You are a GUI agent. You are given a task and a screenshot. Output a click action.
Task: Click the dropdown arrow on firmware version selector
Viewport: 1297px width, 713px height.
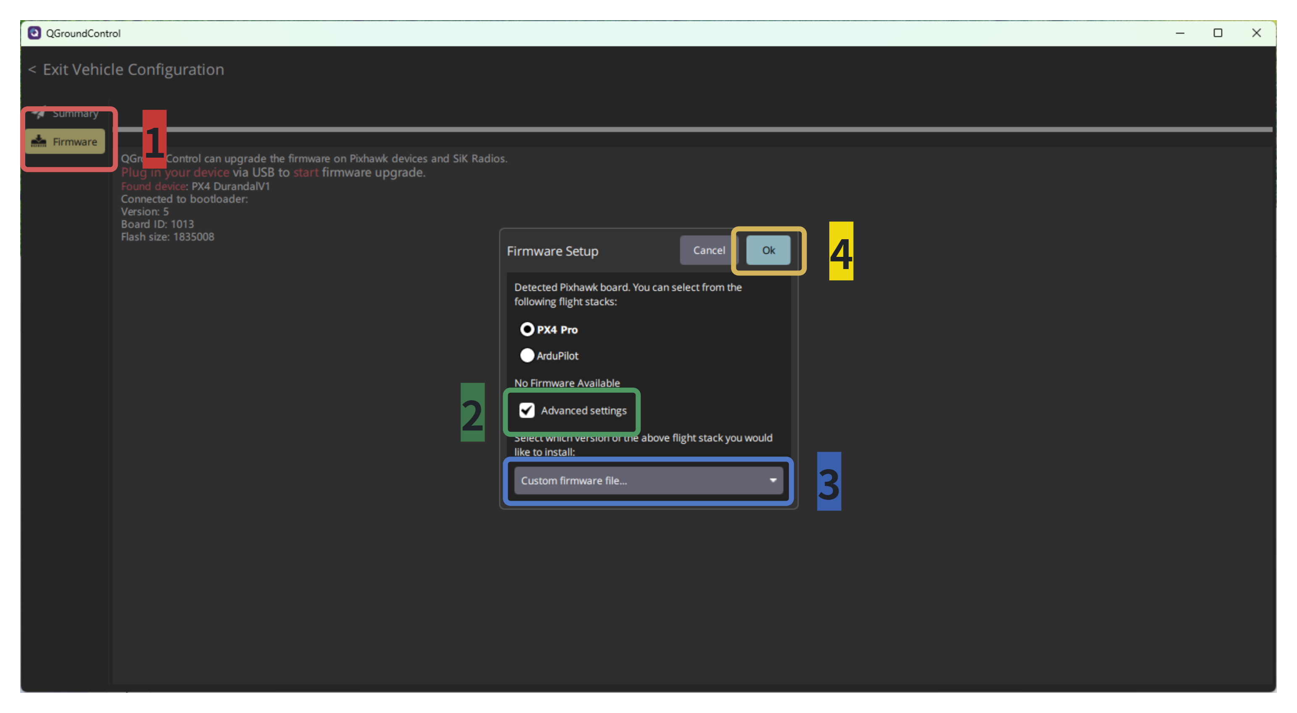pos(773,480)
